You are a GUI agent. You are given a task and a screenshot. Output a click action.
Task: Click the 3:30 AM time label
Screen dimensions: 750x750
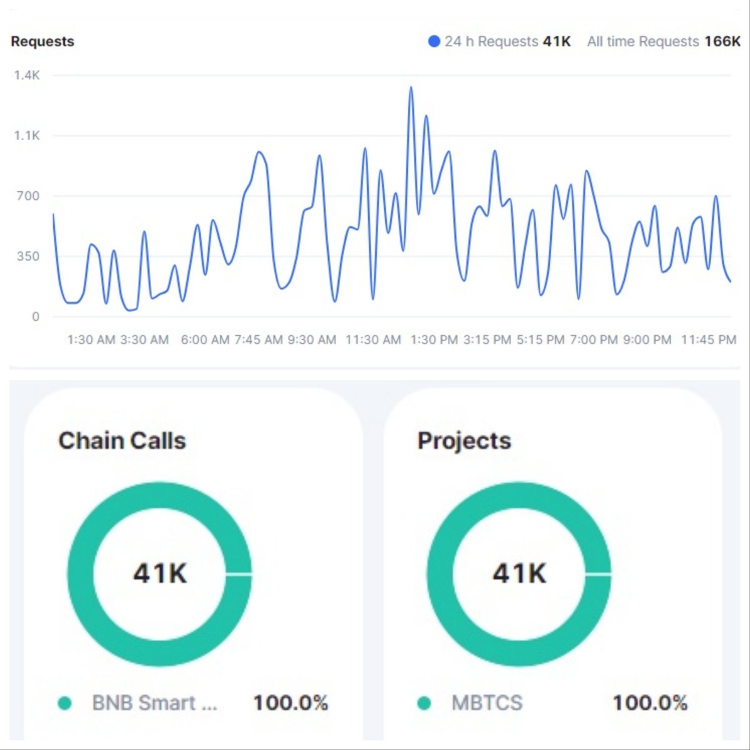click(144, 339)
